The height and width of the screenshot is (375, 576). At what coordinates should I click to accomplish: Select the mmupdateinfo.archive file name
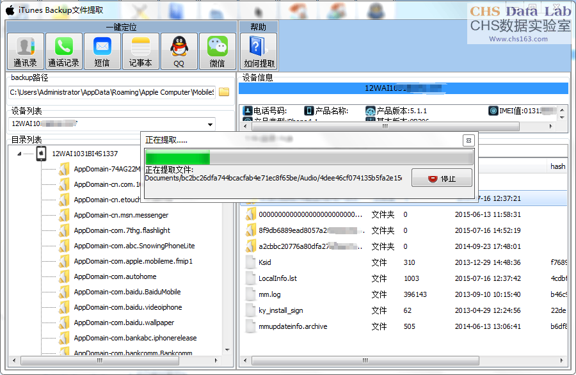(x=292, y=326)
